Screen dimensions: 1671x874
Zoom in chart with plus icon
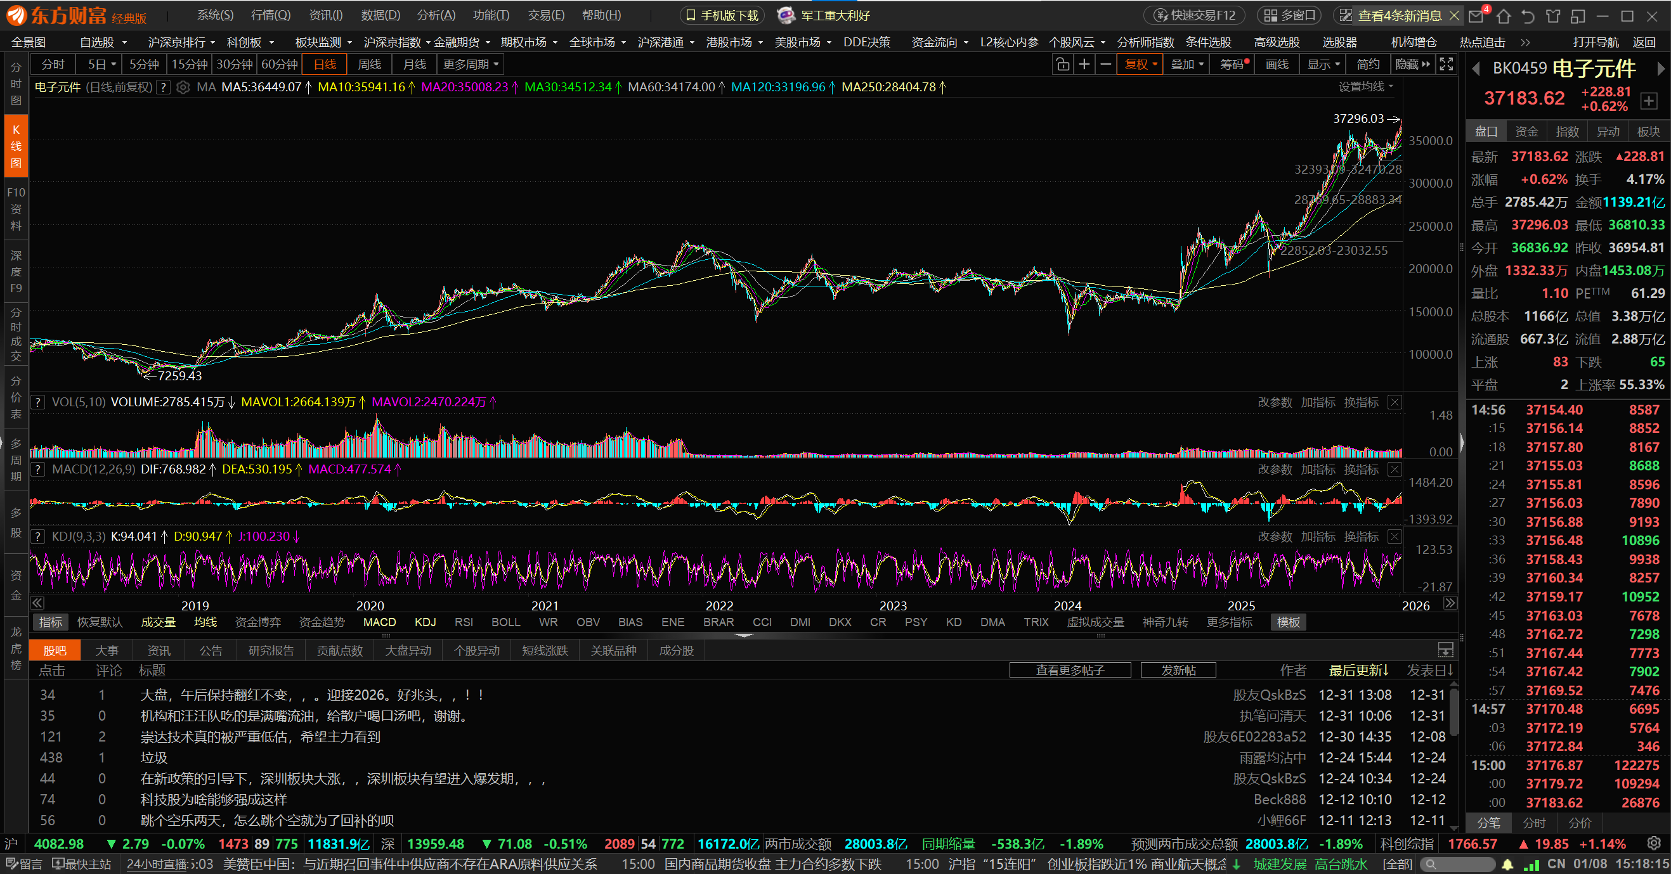[1084, 64]
